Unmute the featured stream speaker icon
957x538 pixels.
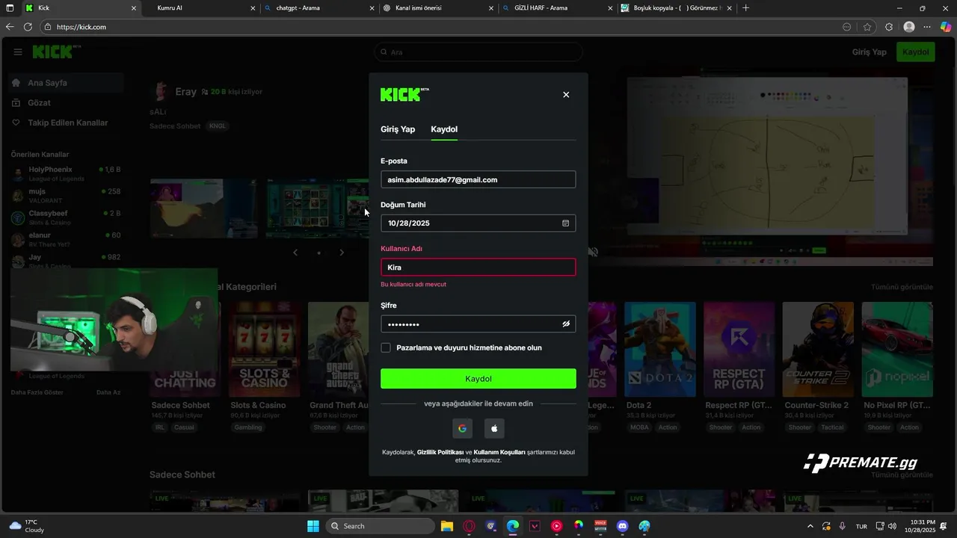pos(593,253)
